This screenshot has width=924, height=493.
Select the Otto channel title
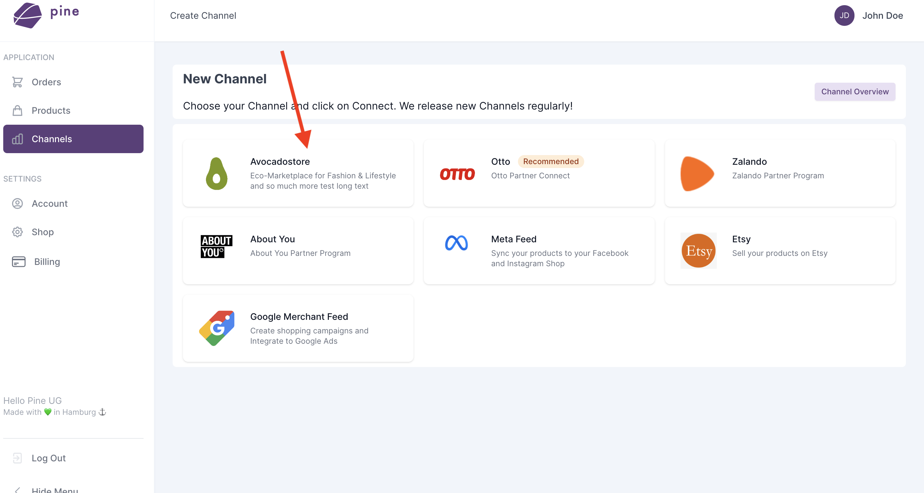click(x=500, y=161)
